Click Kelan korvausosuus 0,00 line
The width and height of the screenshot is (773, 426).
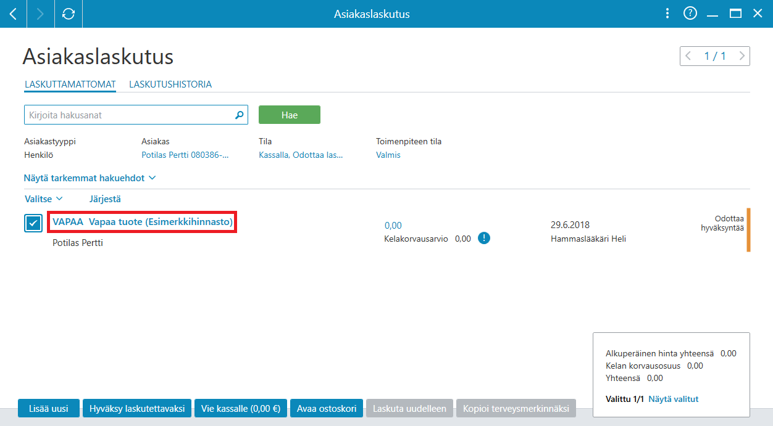pyautogui.click(x=654, y=366)
